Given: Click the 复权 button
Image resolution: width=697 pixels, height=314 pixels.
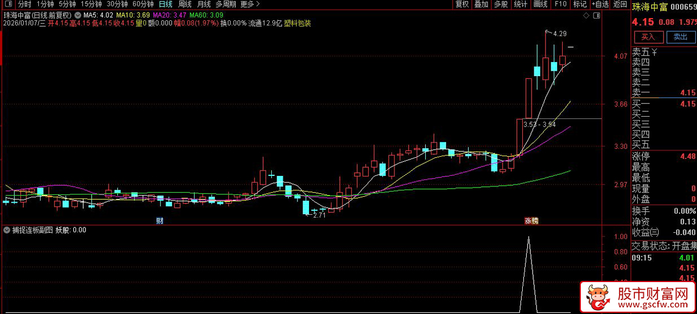Looking at the screenshot, I should pos(462,4).
